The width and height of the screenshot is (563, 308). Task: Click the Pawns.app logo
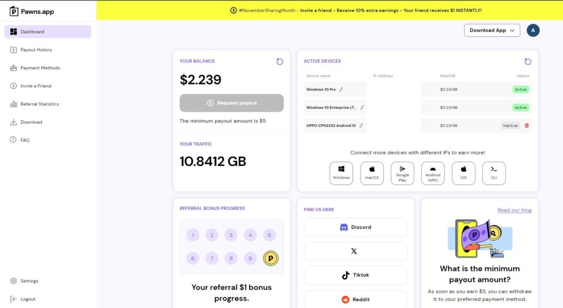(x=31, y=12)
